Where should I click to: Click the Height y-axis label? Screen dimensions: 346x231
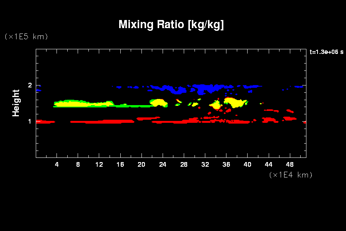point(16,103)
